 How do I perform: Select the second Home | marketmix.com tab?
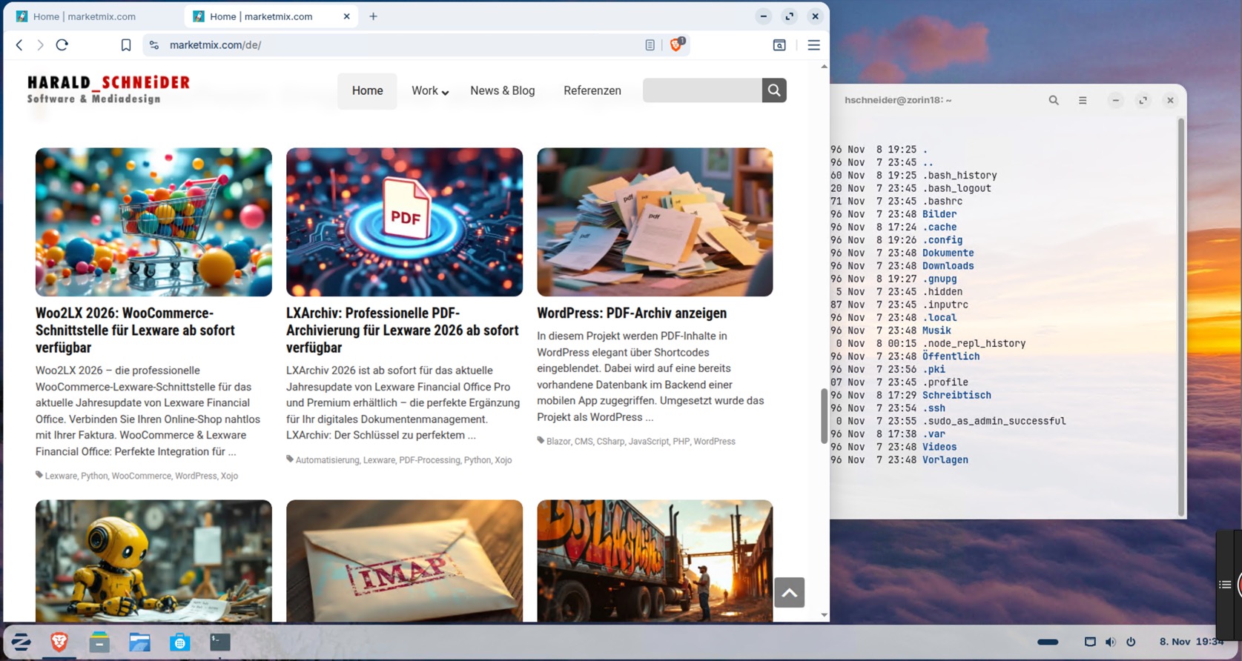(261, 16)
